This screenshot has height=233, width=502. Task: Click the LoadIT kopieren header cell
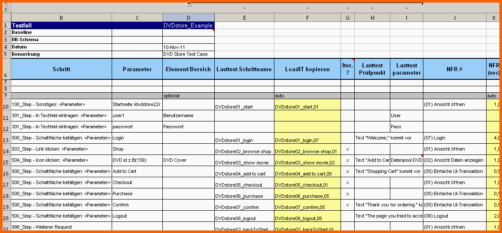[307, 69]
